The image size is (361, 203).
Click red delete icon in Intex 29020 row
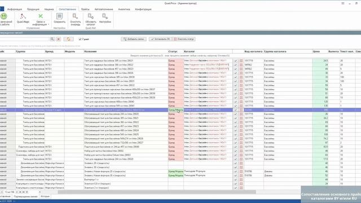pos(241,114)
